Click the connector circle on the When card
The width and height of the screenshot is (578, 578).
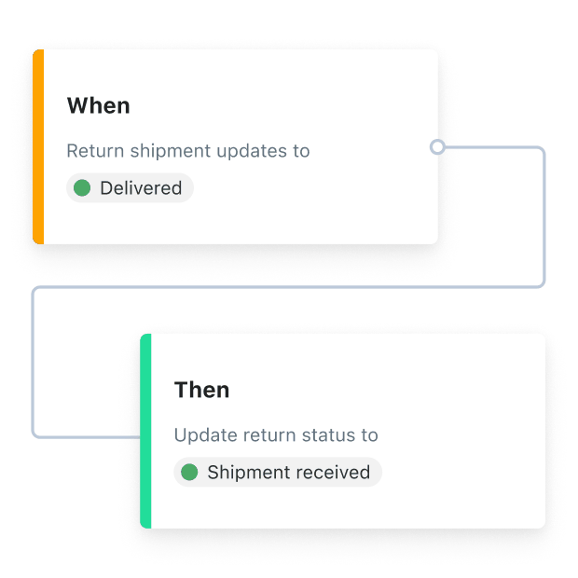click(x=437, y=146)
